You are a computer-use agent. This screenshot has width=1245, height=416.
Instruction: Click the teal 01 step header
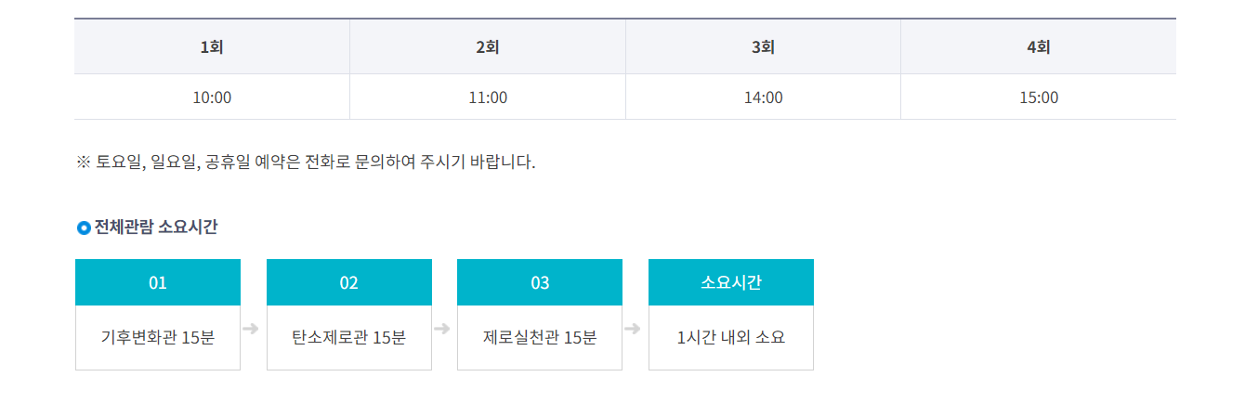coord(158,282)
